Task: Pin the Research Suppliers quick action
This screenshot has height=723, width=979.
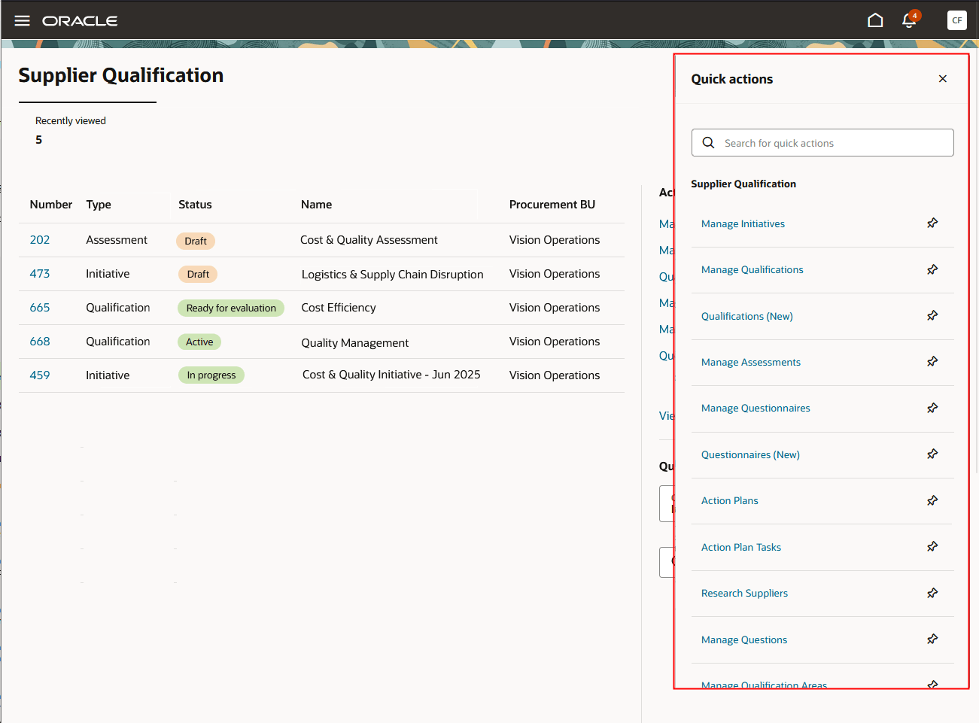Action: coord(932,593)
